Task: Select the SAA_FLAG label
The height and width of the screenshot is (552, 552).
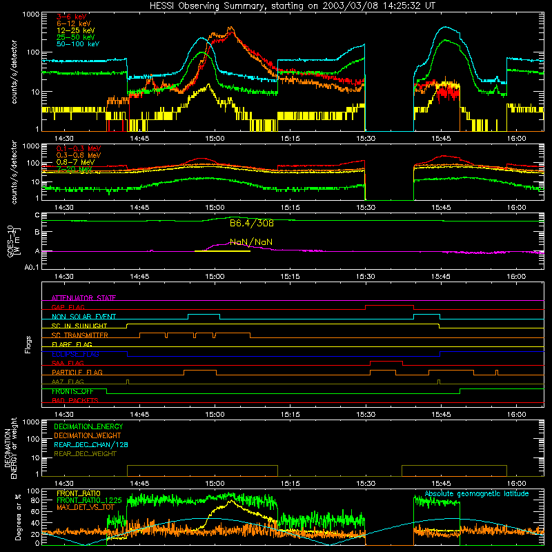Action: click(68, 363)
